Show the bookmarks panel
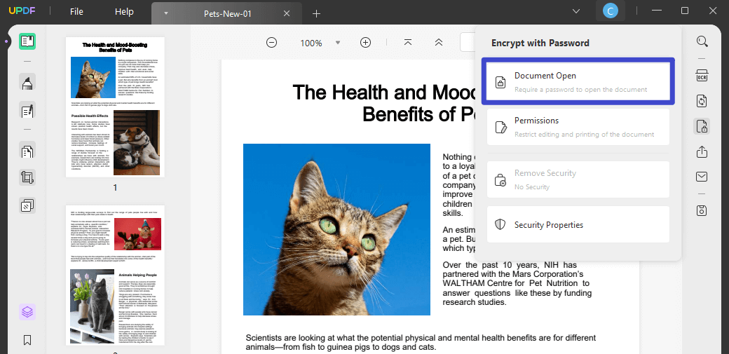Image resolution: width=729 pixels, height=354 pixels. pos(27,340)
